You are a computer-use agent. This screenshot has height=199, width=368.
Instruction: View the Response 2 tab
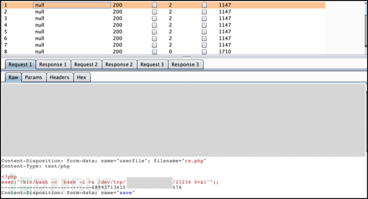pos(119,64)
